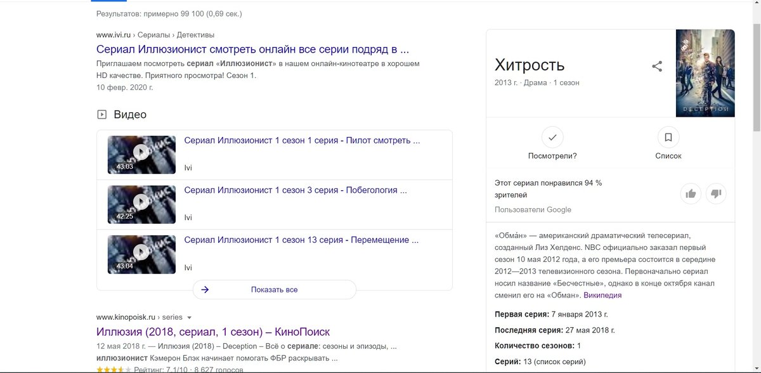
Task: Click Показать все videos button
Action: [275, 289]
